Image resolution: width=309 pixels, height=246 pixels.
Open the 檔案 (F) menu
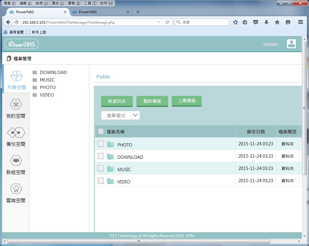coord(10,3)
